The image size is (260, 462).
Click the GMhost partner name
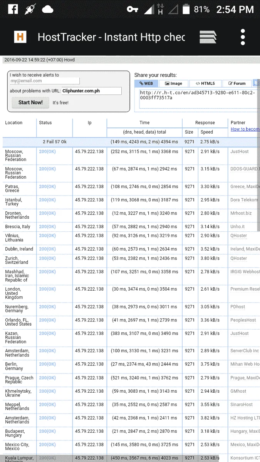(x=238, y=391)
